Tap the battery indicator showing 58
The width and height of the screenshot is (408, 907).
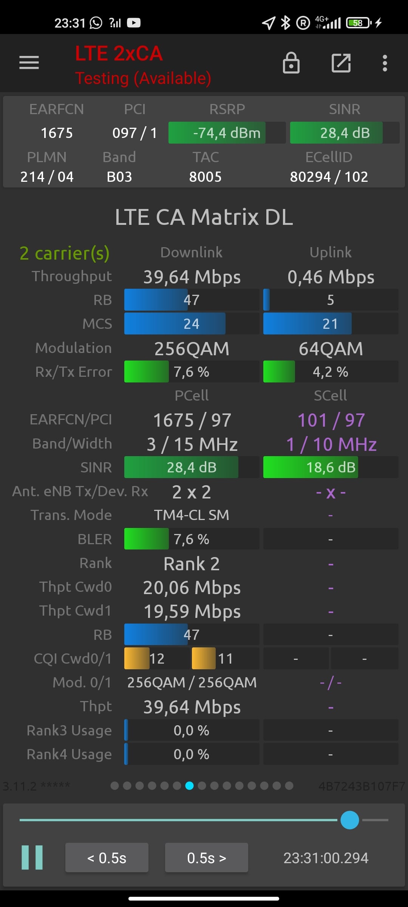point(359,23)
